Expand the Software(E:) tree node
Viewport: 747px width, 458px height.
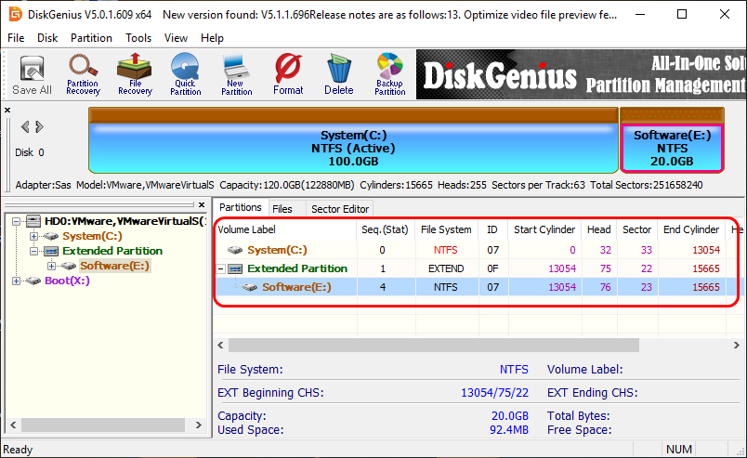[x=51, y=266]
